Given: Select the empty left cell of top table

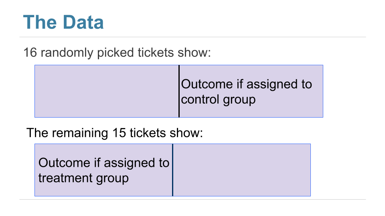Looking at the screenshot, I should [107, 91].
